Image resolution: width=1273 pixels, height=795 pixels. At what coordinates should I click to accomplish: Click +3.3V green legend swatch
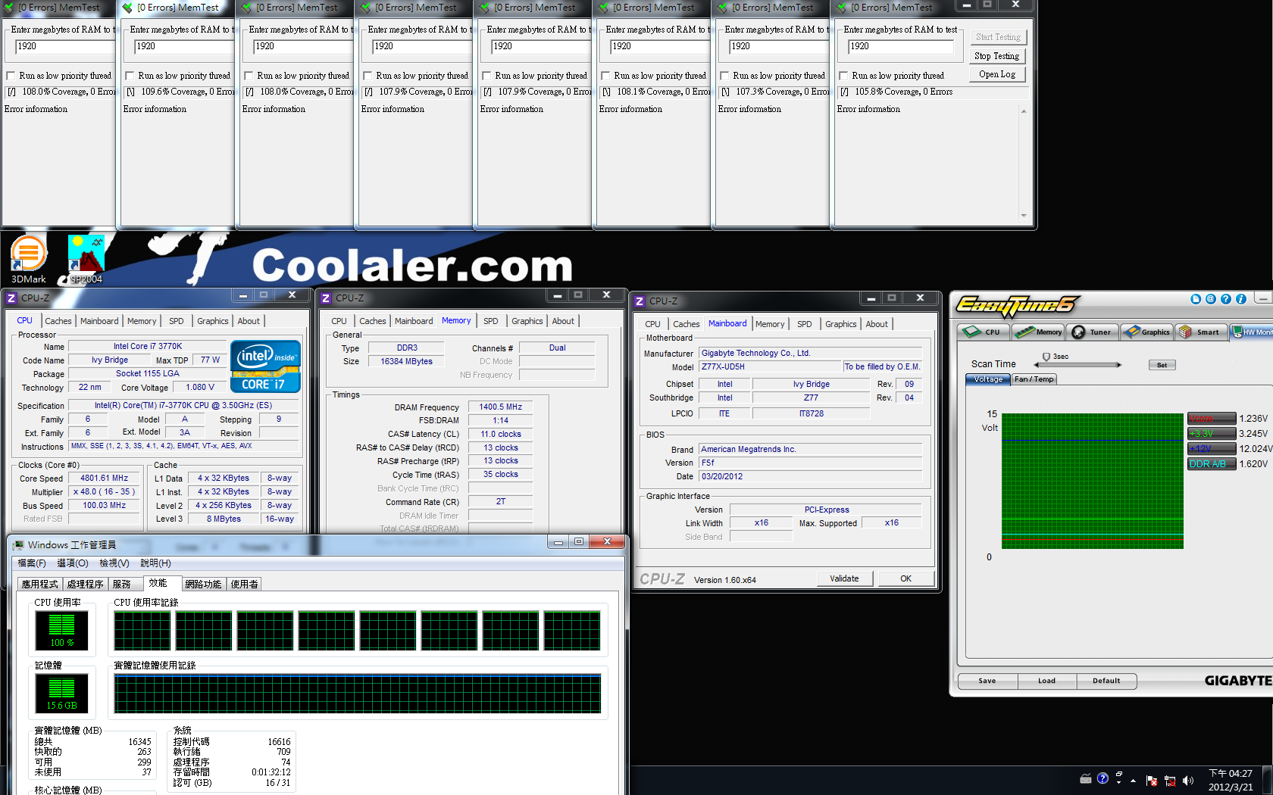coord(1212,434)
